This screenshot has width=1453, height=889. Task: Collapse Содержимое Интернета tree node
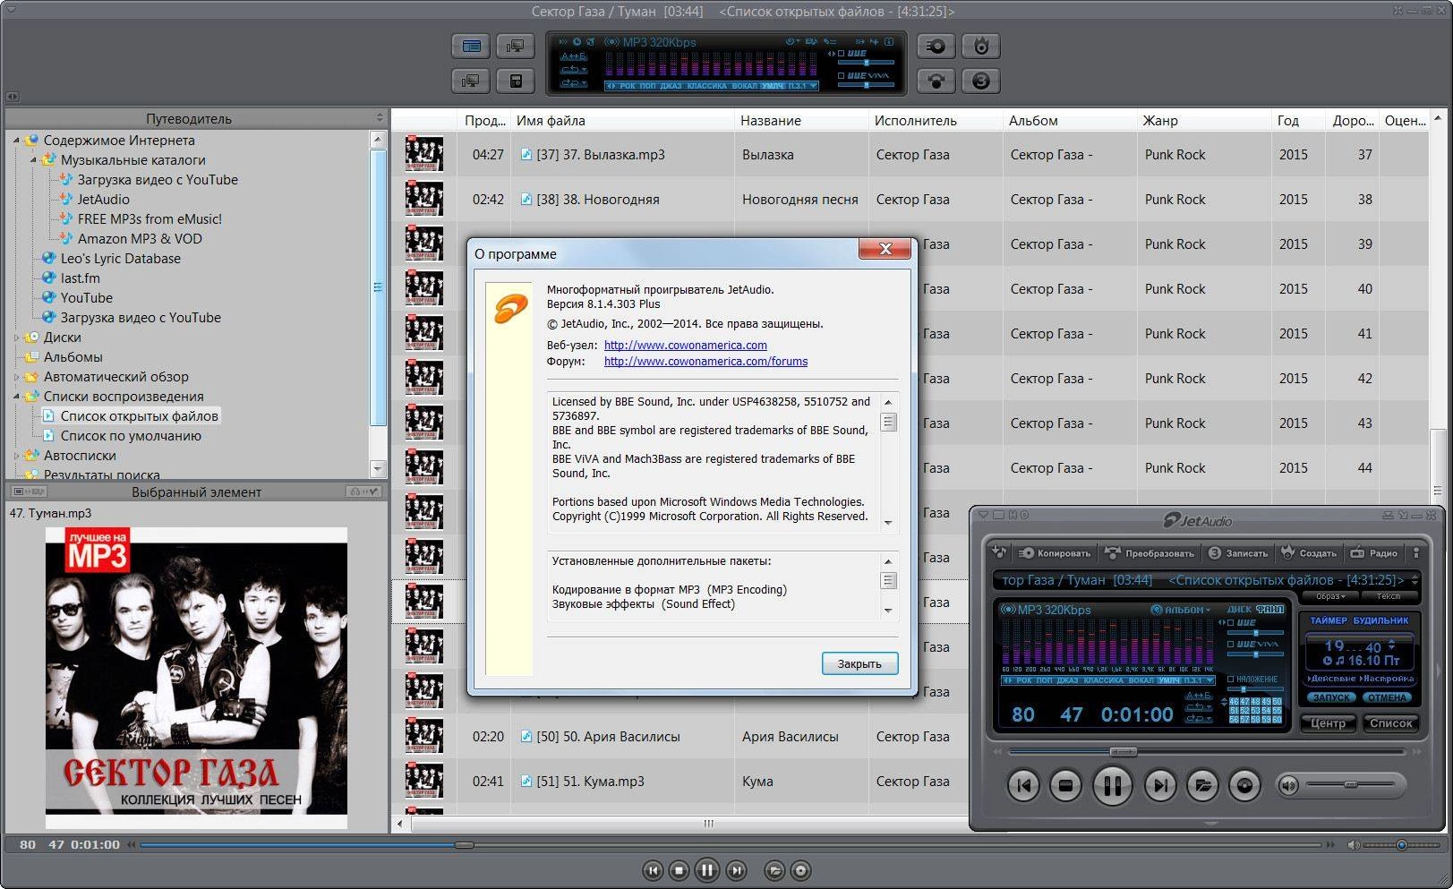[16, 141]
